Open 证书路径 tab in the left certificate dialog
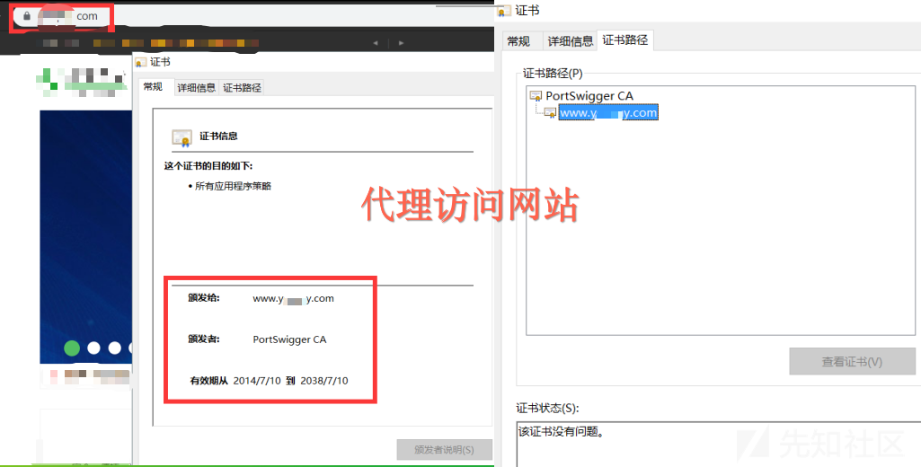Viewport: 921px width, 467px height. [x=242, y=87]
